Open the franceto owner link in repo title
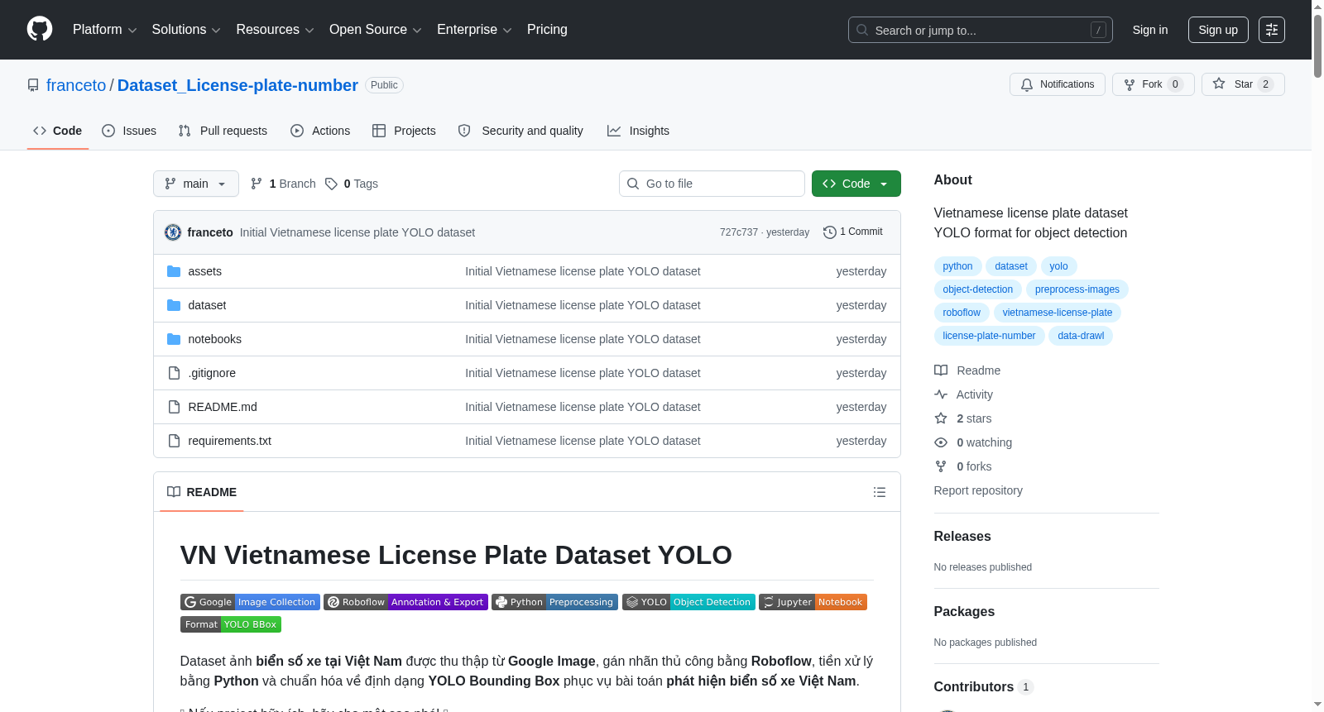1324x712 pixels. point(76,85)
